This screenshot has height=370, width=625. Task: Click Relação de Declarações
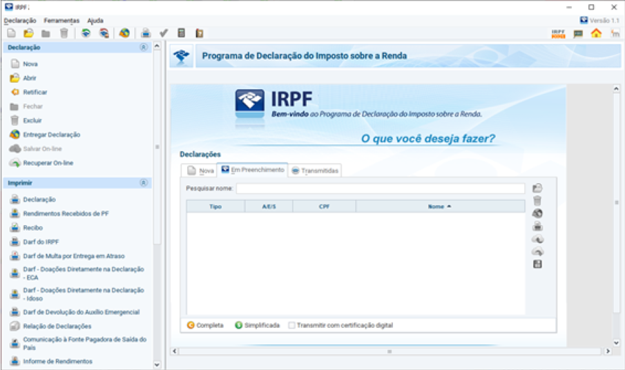[x=57, y=327]
